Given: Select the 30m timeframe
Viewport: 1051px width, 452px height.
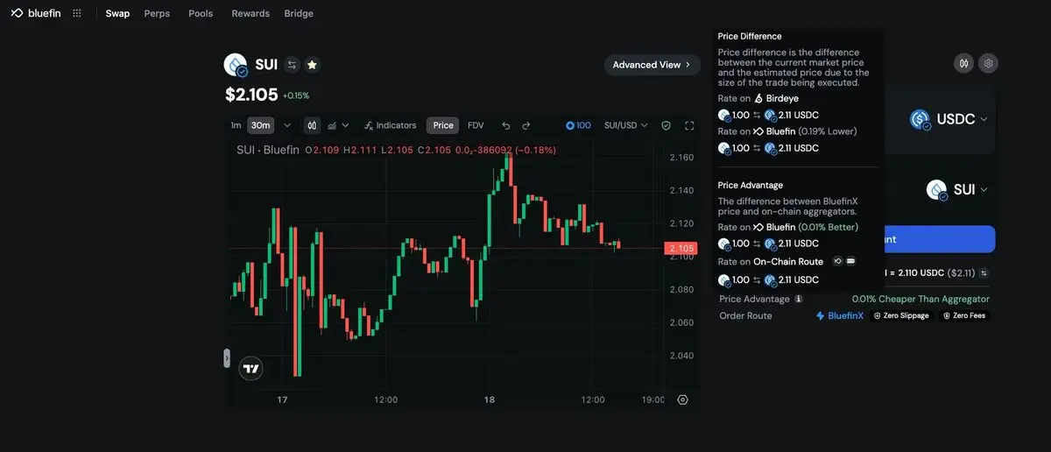Looking at the screenshot, I should pos(260,125).
